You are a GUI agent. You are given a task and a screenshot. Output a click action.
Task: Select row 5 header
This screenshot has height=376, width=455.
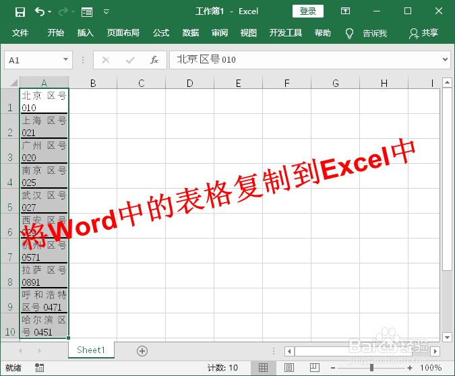coord(10,201)
